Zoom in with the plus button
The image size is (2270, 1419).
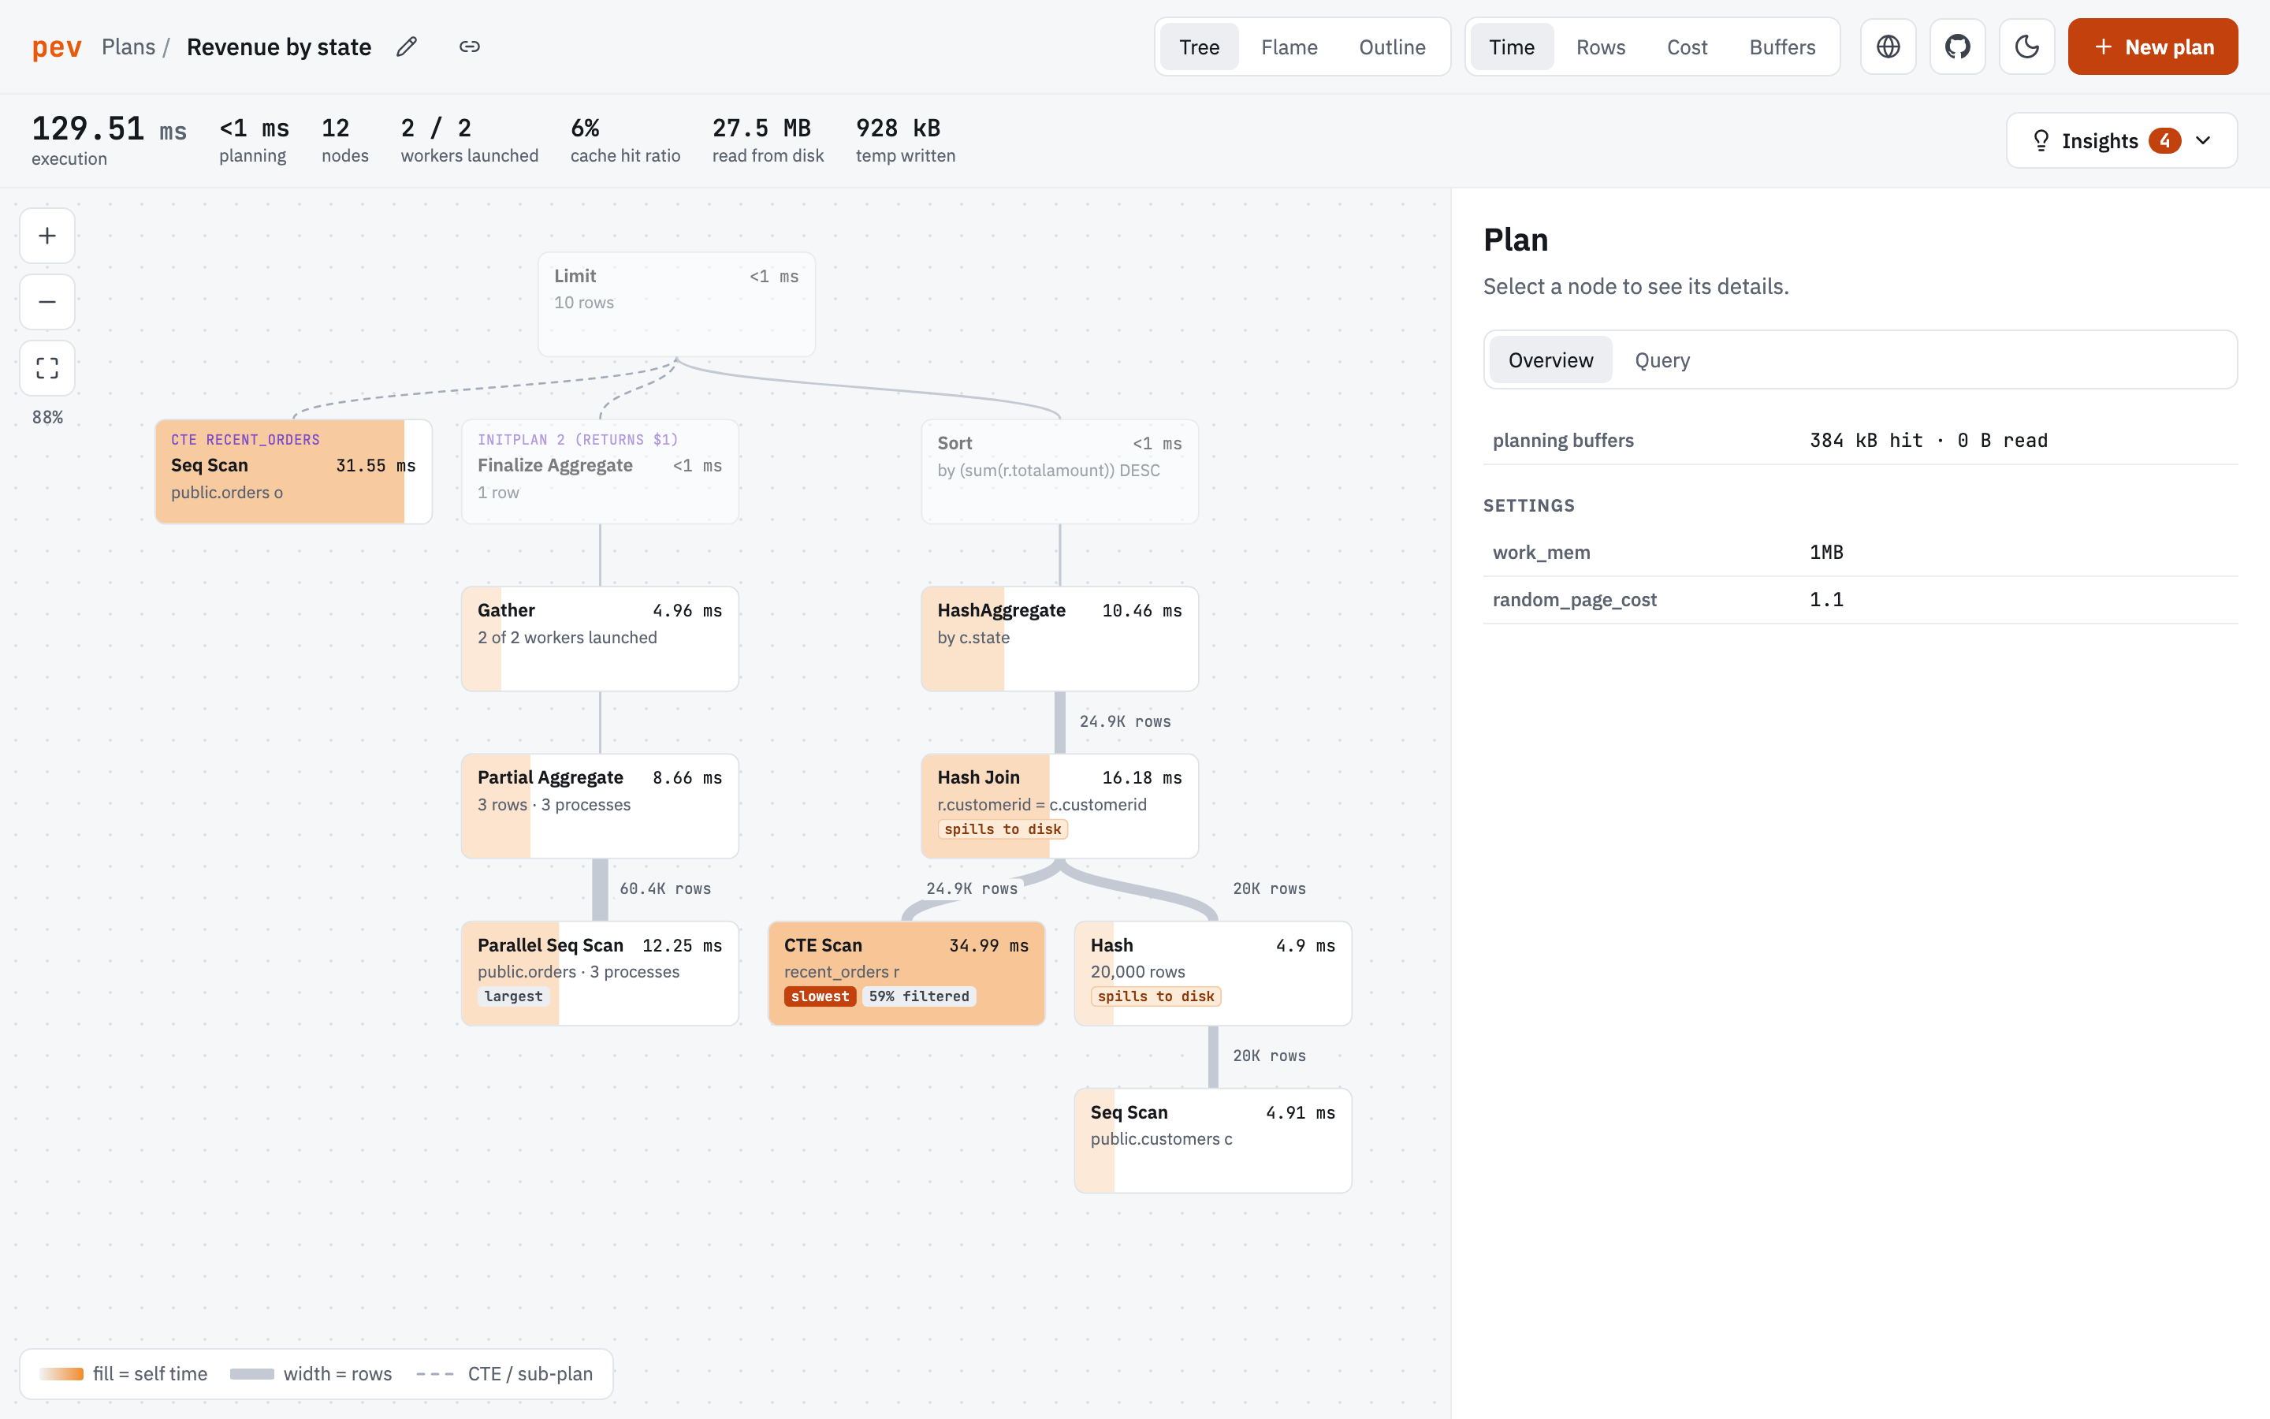pos(48,236)
